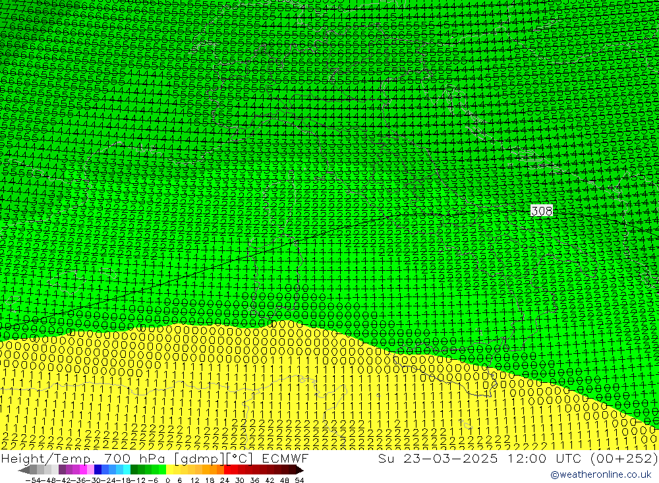659x483 pixels.
Task: Pick the dark green legend swatch
Action: coord(134,470)
